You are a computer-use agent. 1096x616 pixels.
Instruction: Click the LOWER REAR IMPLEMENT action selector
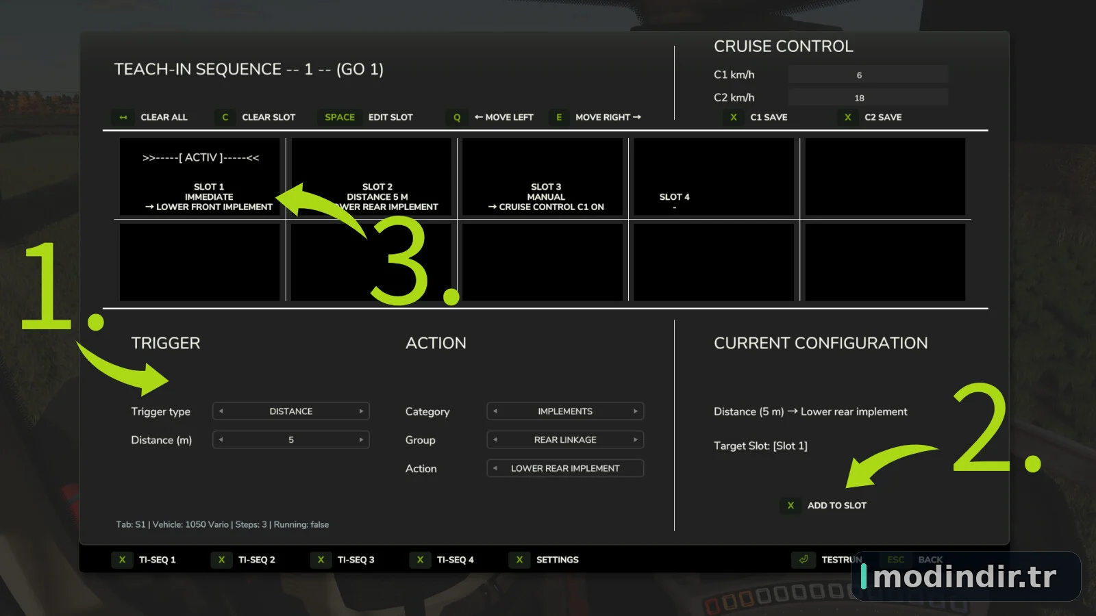565,469
